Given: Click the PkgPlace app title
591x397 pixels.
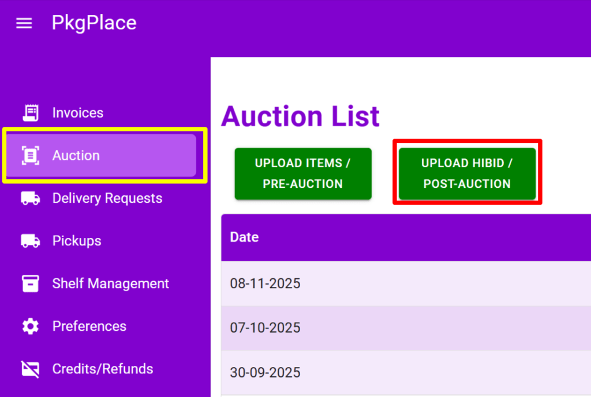Looking at the screenshot, I should pos(94,23).
